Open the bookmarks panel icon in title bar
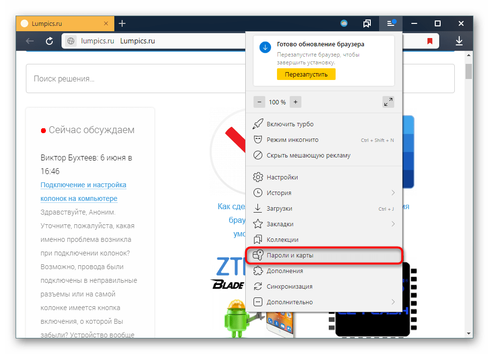This screenshot has width=489, height=354. point(367,23)
